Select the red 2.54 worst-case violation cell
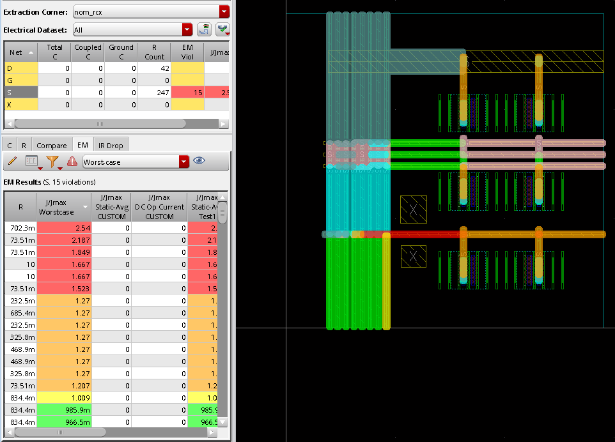615x442 pixels. click(64, 227)
